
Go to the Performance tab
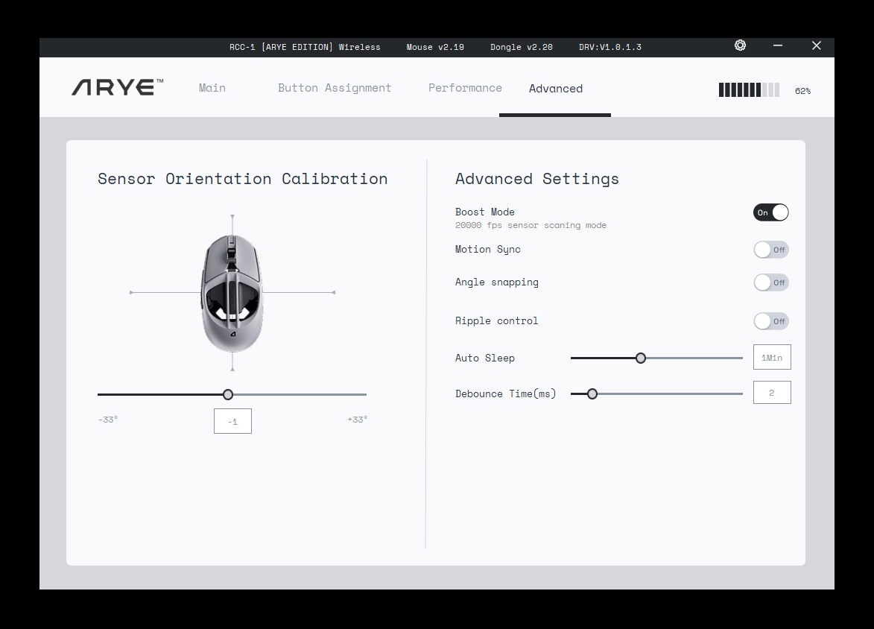coord(465,88)
